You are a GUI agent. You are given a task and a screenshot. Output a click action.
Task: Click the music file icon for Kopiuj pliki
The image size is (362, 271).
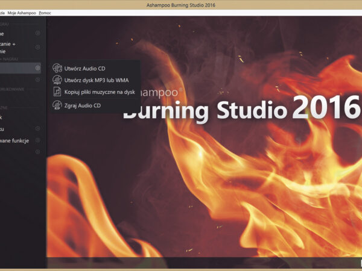point(57,92)
